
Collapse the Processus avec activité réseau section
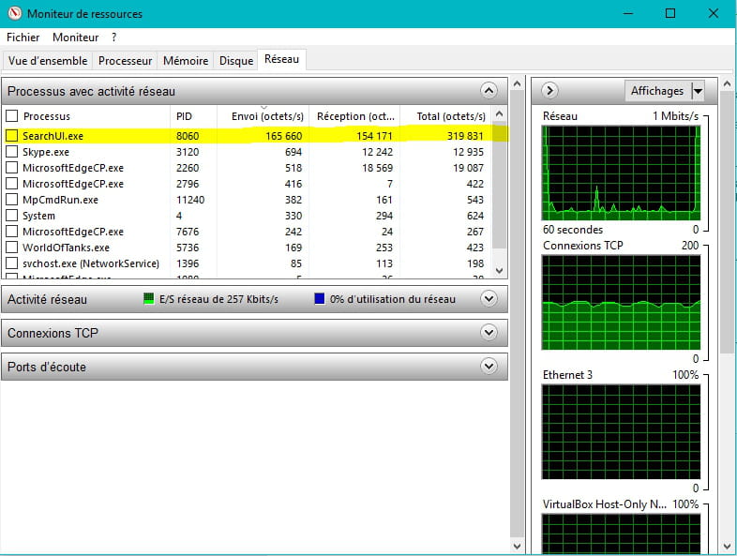(x=488, y=91)
